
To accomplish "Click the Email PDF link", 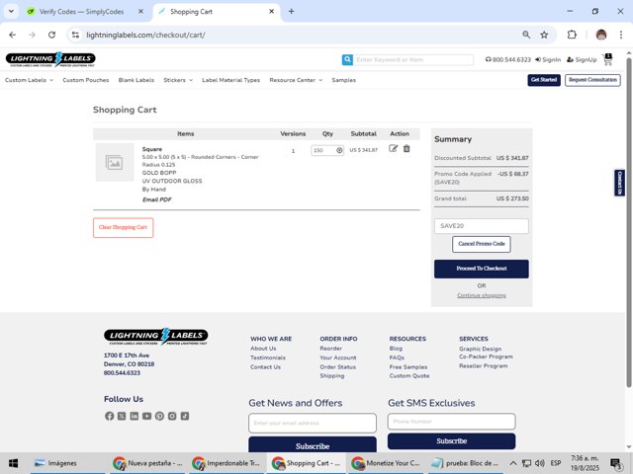I will (x=156, y=199).
